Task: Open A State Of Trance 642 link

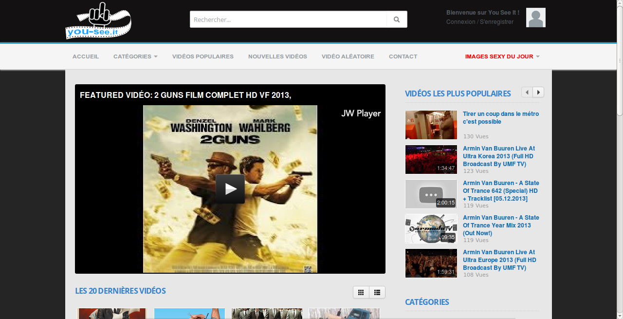Action: (x=501, y=191)
